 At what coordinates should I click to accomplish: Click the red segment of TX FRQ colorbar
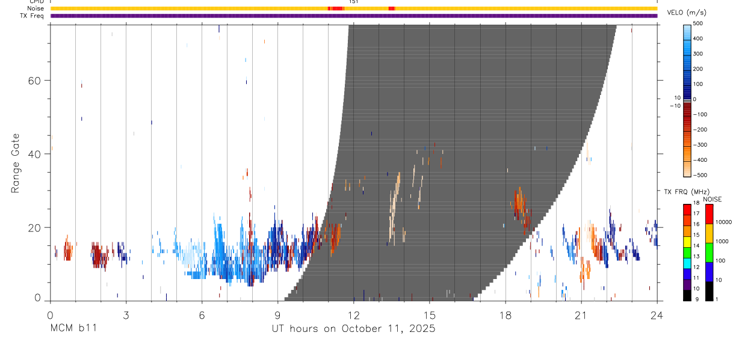tap(687, 209)
